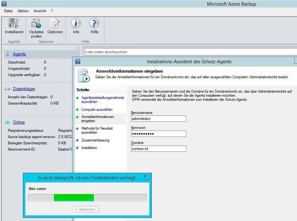Click the disk icon beside Datenträger
The width and height of the screenshot is (297, 221).
(7, 89)
